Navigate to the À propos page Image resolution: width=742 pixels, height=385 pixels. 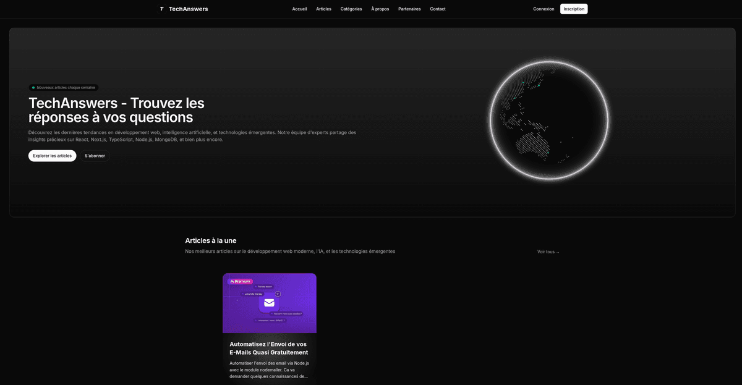point(380,9)
